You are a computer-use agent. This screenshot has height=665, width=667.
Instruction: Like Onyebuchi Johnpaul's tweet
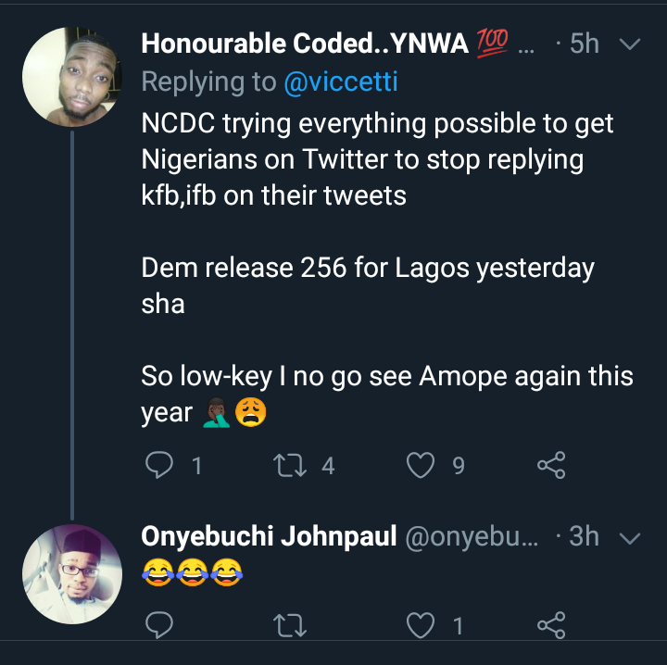coord(422,627)
